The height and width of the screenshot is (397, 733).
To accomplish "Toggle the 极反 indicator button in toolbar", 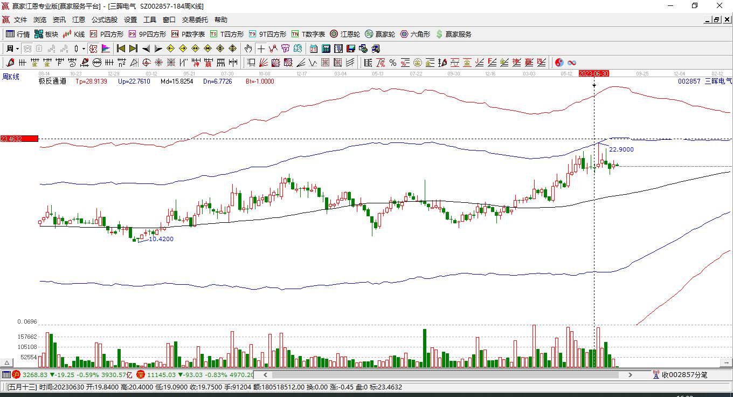I will pos(93,49).
